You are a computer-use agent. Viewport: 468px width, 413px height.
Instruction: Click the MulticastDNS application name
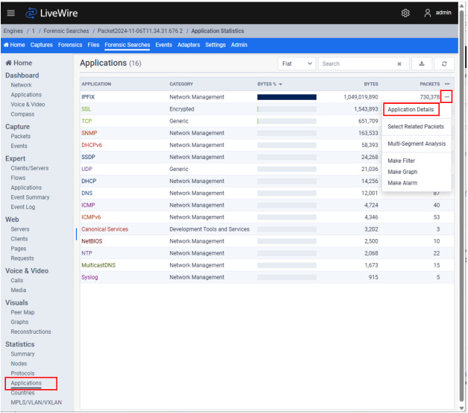tap(99, 265)
